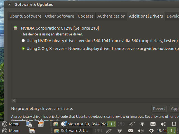Go to the Updates tab
Screen dimensions: 179x134
click(86, 16)
